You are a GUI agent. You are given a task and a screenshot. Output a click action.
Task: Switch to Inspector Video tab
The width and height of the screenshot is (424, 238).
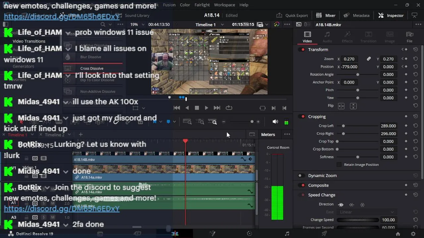click(307, 37)
